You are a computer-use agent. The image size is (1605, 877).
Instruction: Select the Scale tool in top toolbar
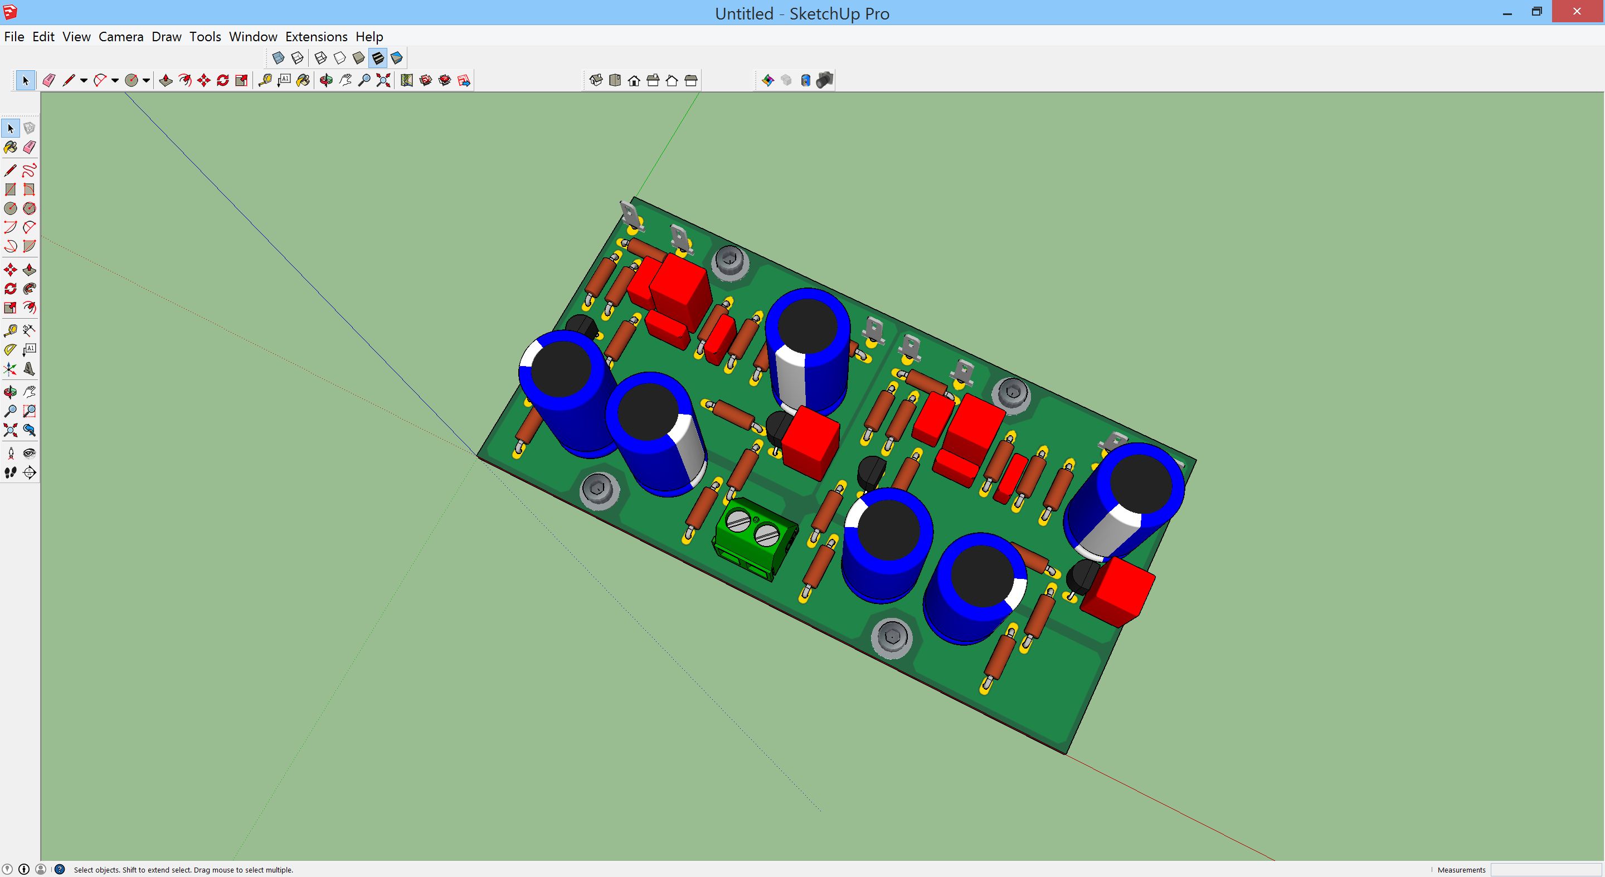[242, 80]
